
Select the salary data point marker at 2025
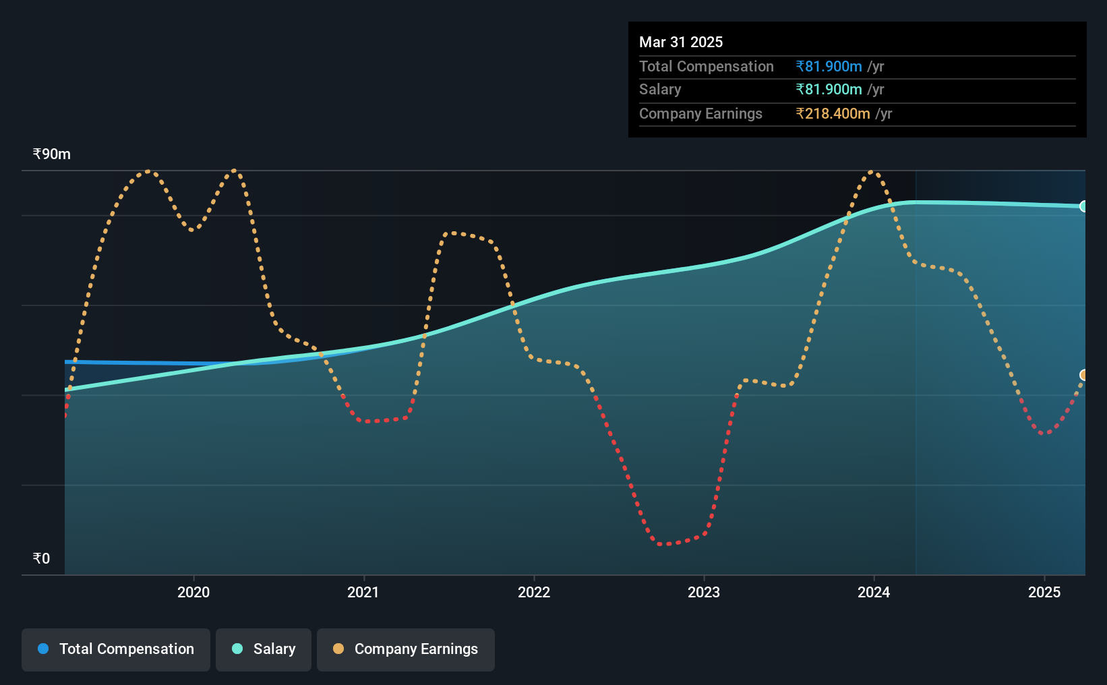(x=1084, y=206)
